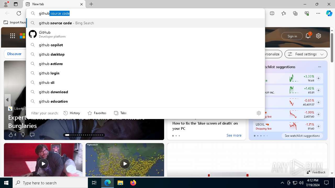Open the tab actions menu icon
The image size is (335, 188).
16,4
